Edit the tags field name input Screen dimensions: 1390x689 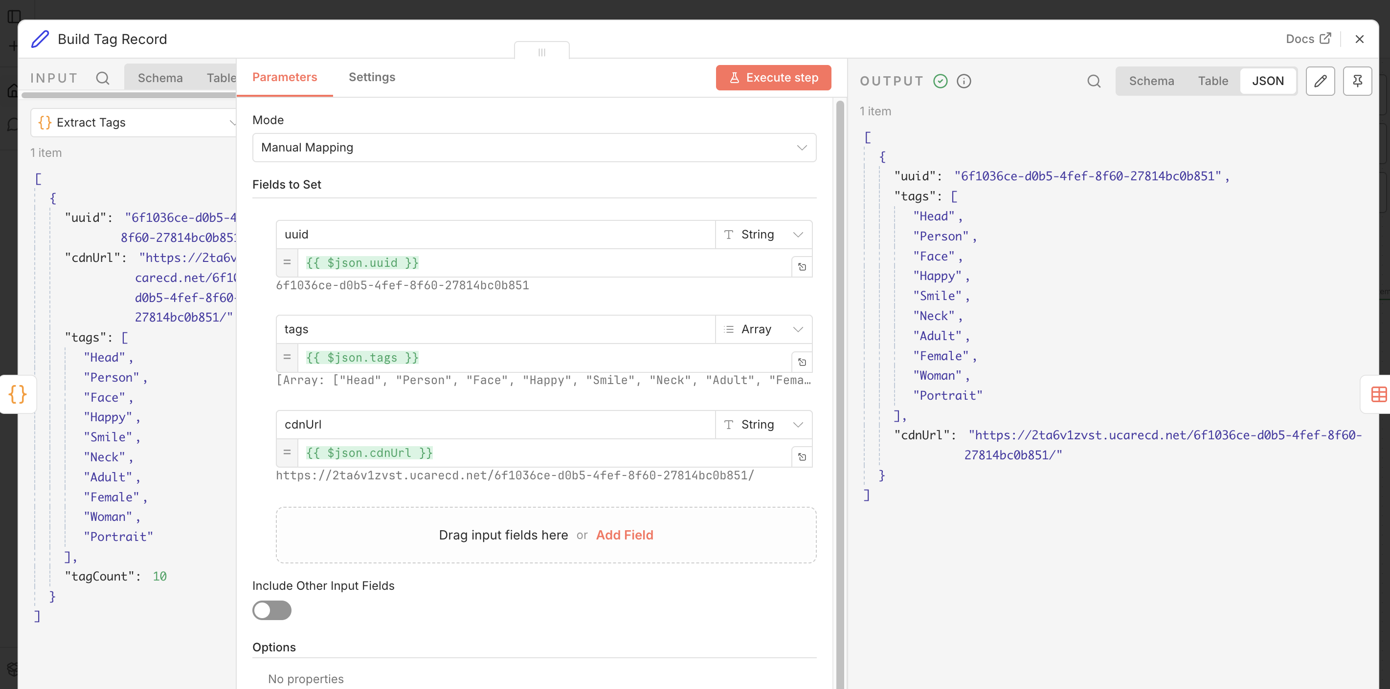coord(495,329)
